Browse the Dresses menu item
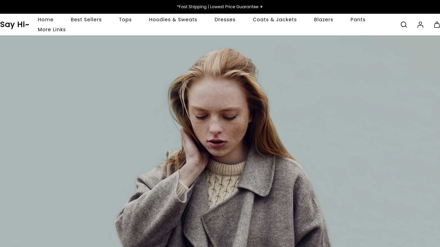The width and height of the screenshot is (440, 247). pos(225,20)
